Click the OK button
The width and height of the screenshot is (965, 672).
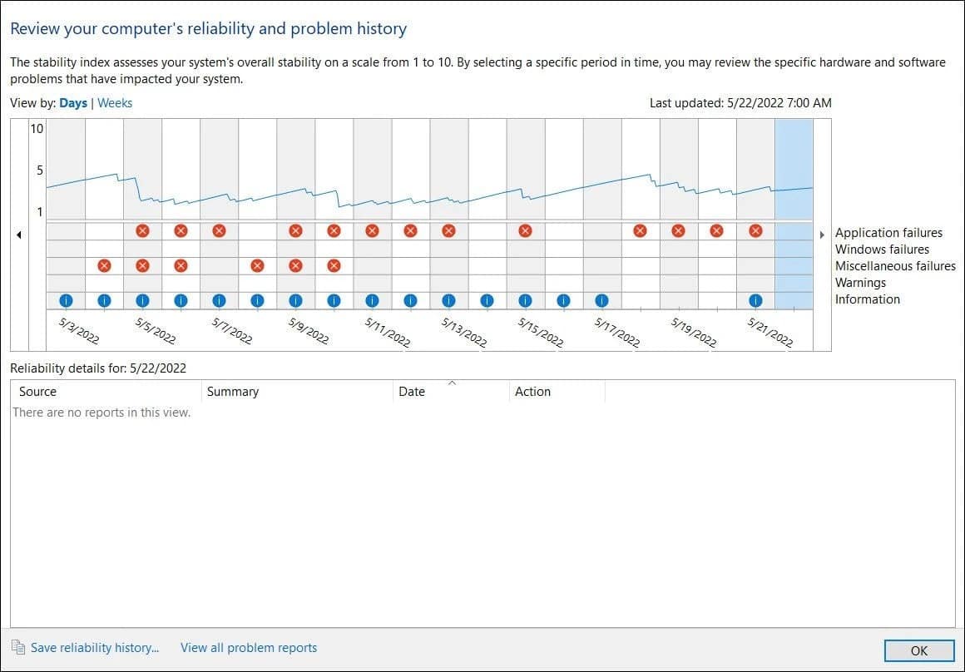(x=919, y=651)
